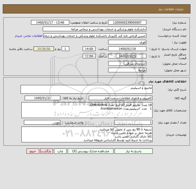Click label 'مشخصات کالای مورد نیاز:'
The image size is (196, 189).
[170, 110]
